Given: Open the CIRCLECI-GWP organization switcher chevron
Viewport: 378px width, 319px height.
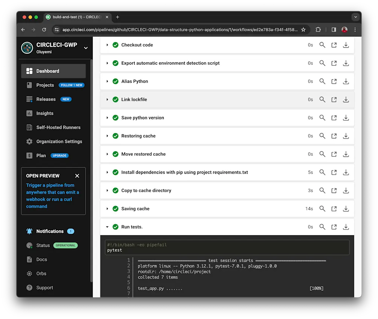Looking at the screenshot, I should click(x=86, y=48).
